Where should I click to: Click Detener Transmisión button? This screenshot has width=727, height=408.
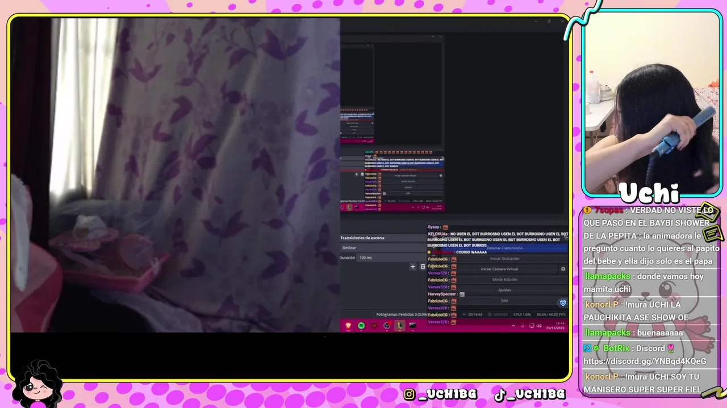505,248
